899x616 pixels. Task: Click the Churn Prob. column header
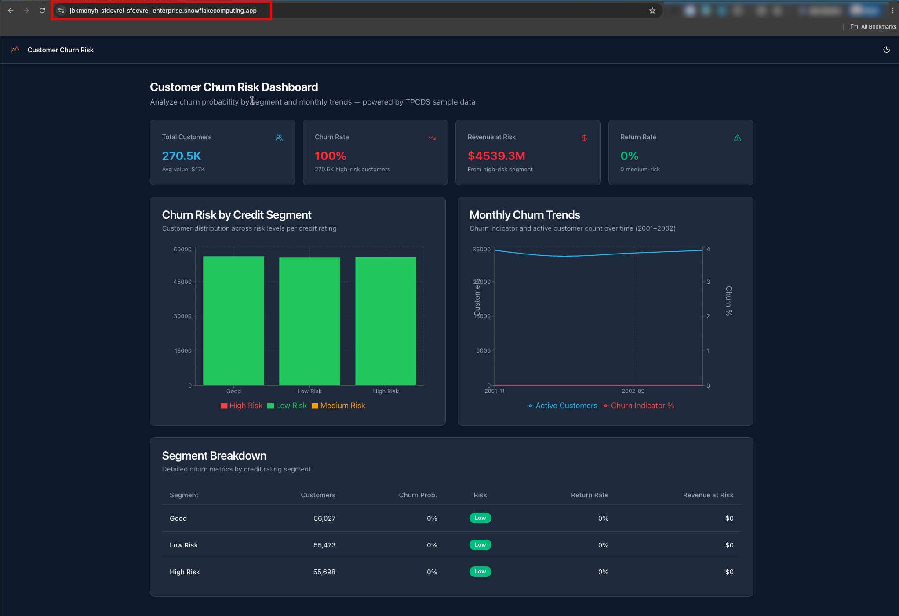(x=418, y=495)
